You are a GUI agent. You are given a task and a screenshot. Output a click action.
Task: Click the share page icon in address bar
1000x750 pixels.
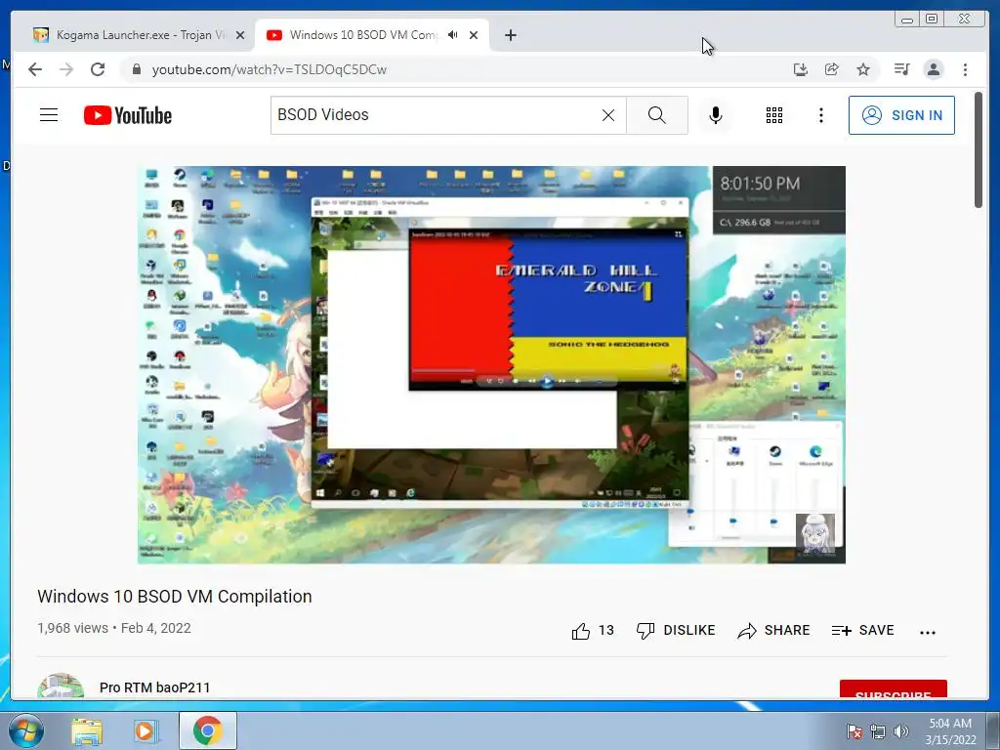pos(832,69)
